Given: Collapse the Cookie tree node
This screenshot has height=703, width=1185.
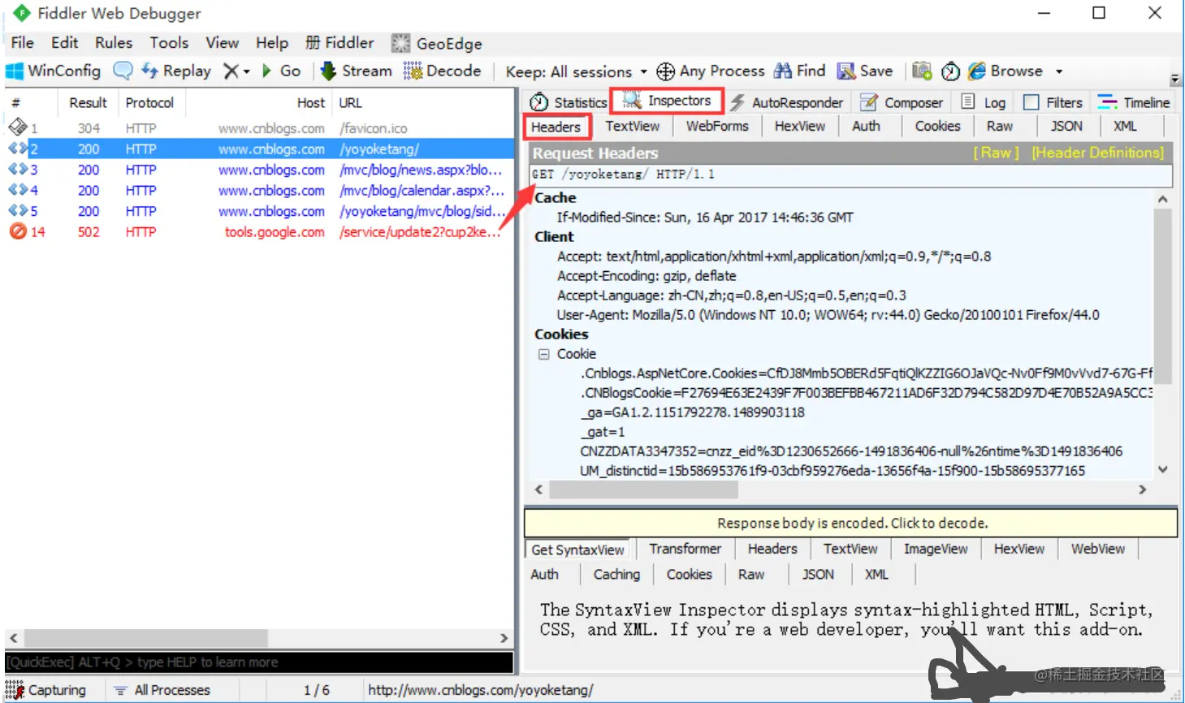Looking at the screenshot, I should pyautogui.click(x=543, y=354).
